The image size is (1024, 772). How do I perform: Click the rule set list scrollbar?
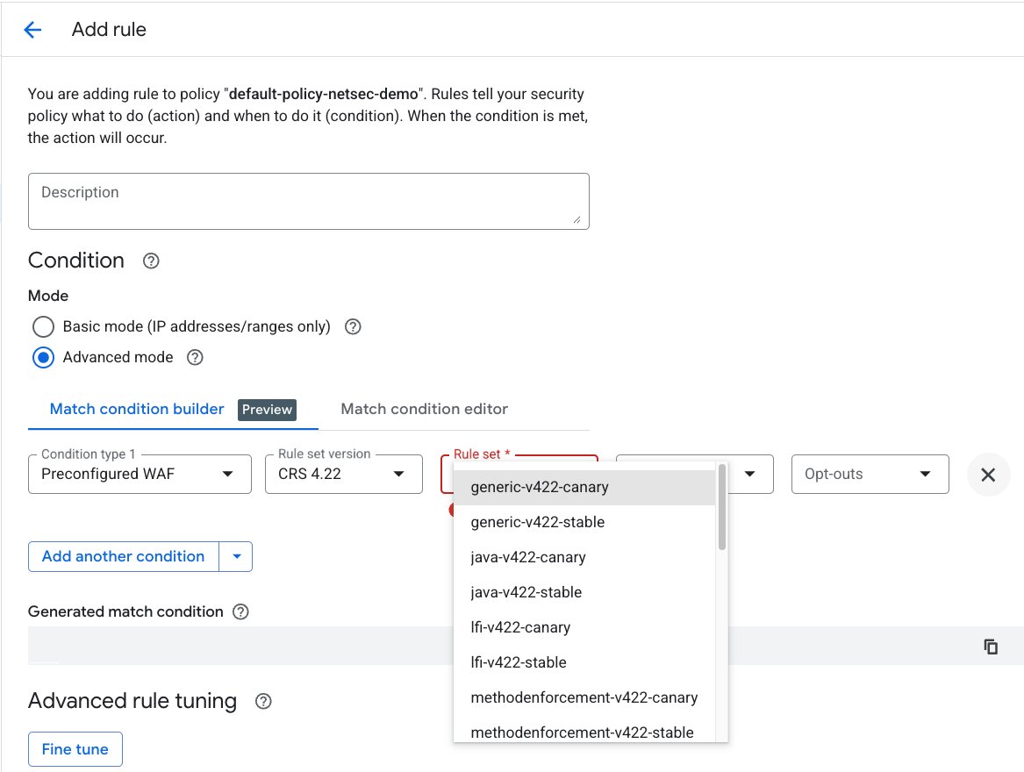coord(721,507)
